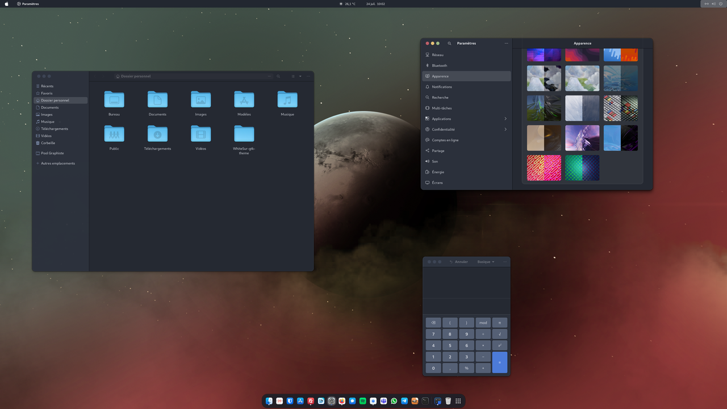The width and height of the screenshot is (727, 409).
Task: Click the blue equals button
Action: click(500, 362)
